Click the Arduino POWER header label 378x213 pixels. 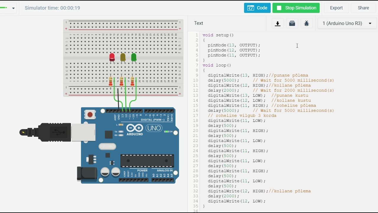pyautogui.click(x=142, y=170)
